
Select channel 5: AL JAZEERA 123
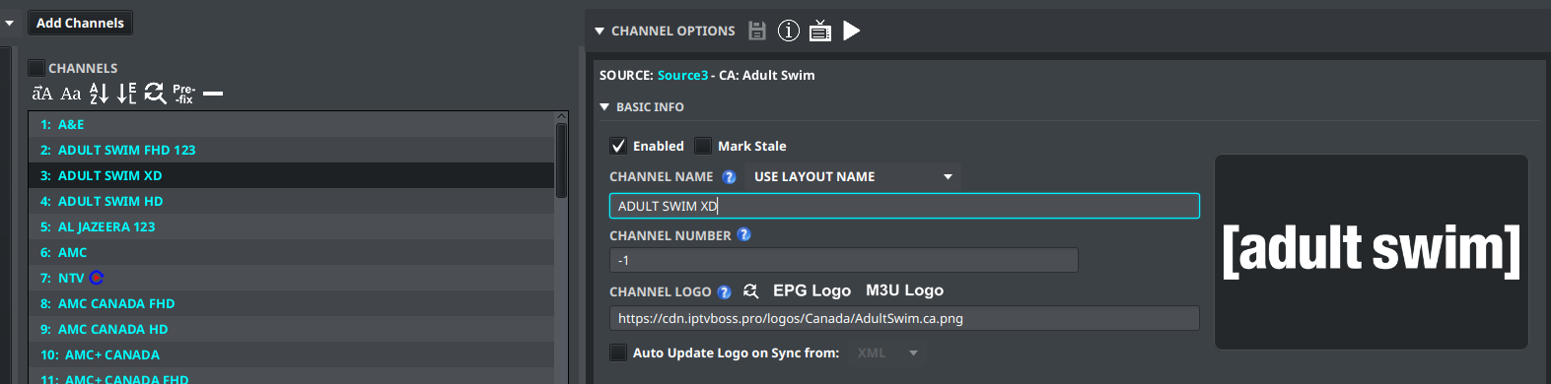coord(292,226)
